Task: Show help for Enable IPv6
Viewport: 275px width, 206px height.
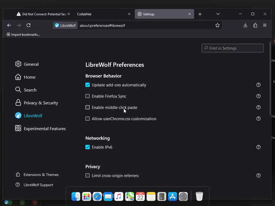Action: [x=258, y=147]
